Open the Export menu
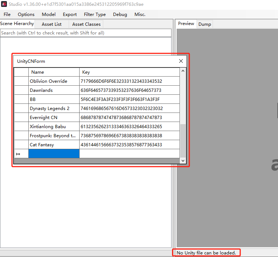The width and height of the screenshot is (278, 257). pyautogui.click(x=70, y=15)
